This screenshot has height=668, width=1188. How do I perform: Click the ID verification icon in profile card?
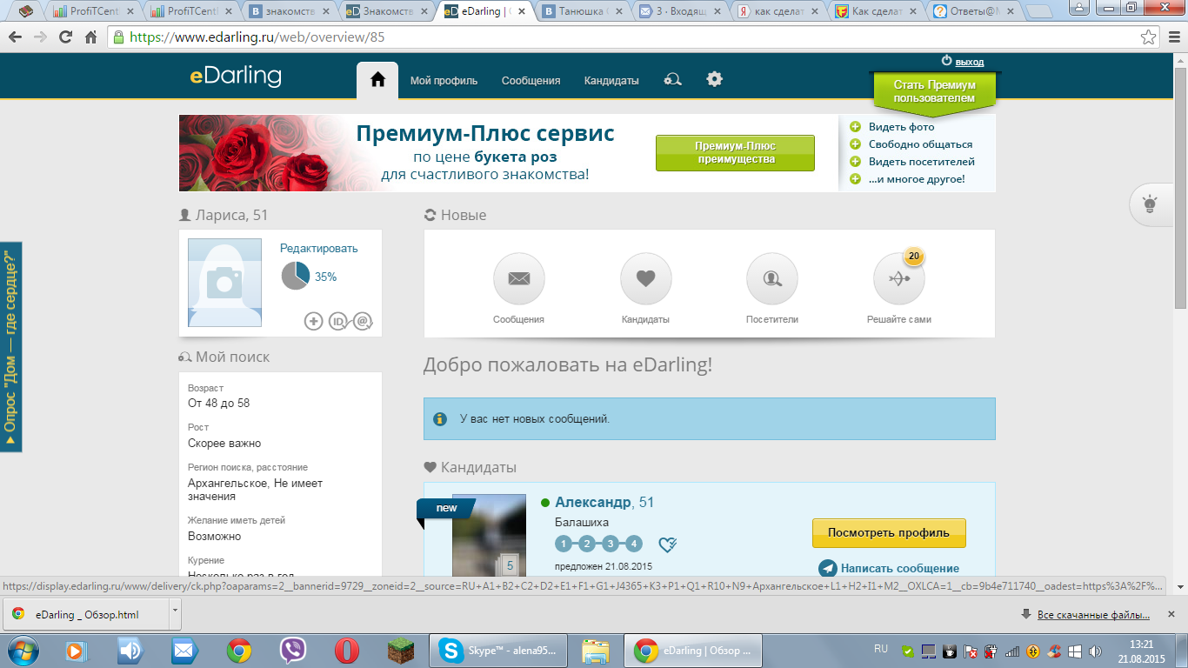pyautogui.click(x=338, y=321)
